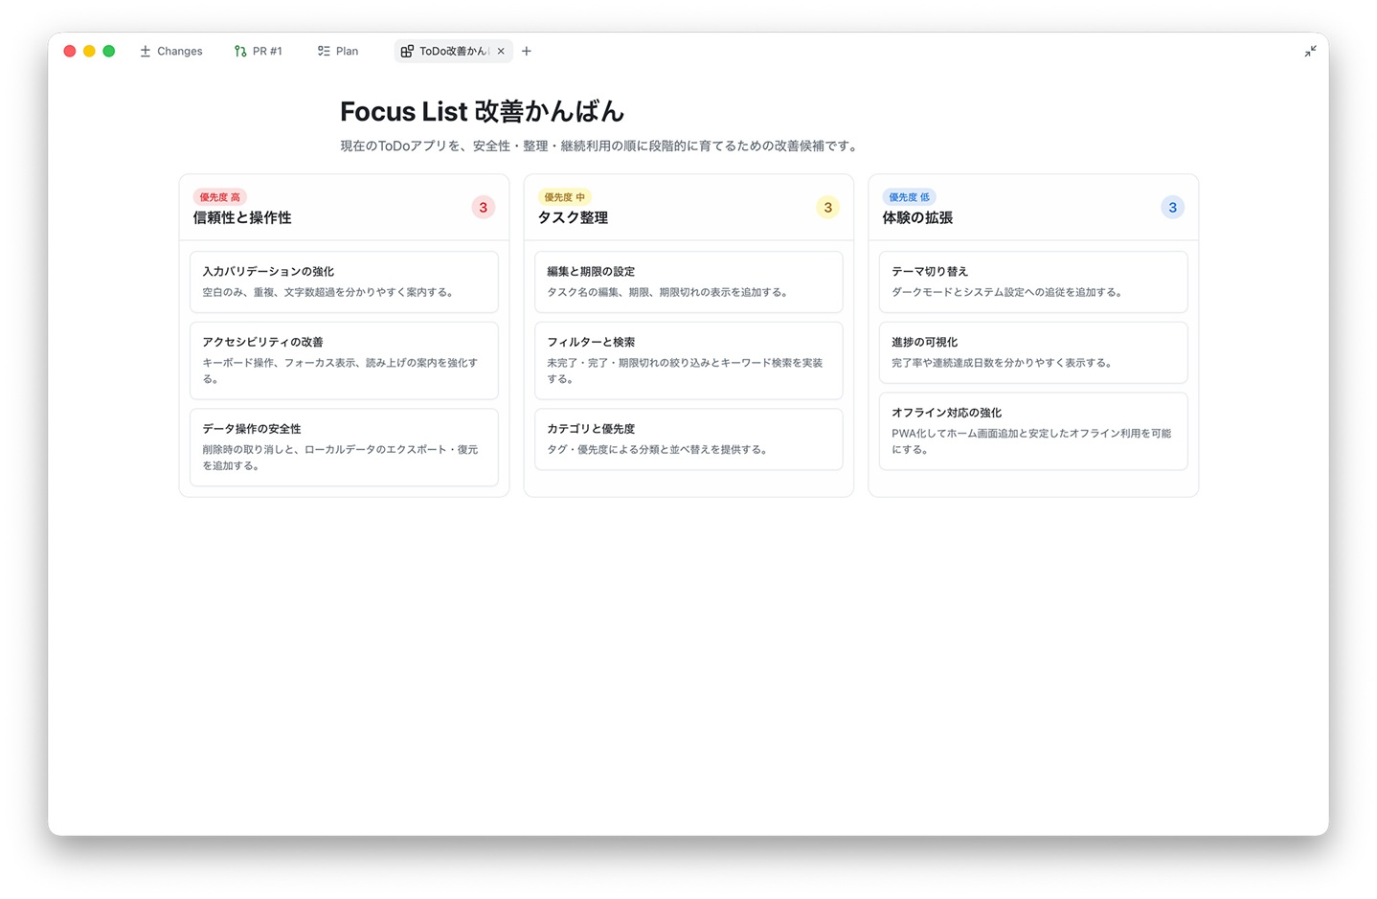Image resolution: width=1377 pixels, height=899 pixels.
Task: Minimize the window with yellow button
Action: (x=89, y=51)
